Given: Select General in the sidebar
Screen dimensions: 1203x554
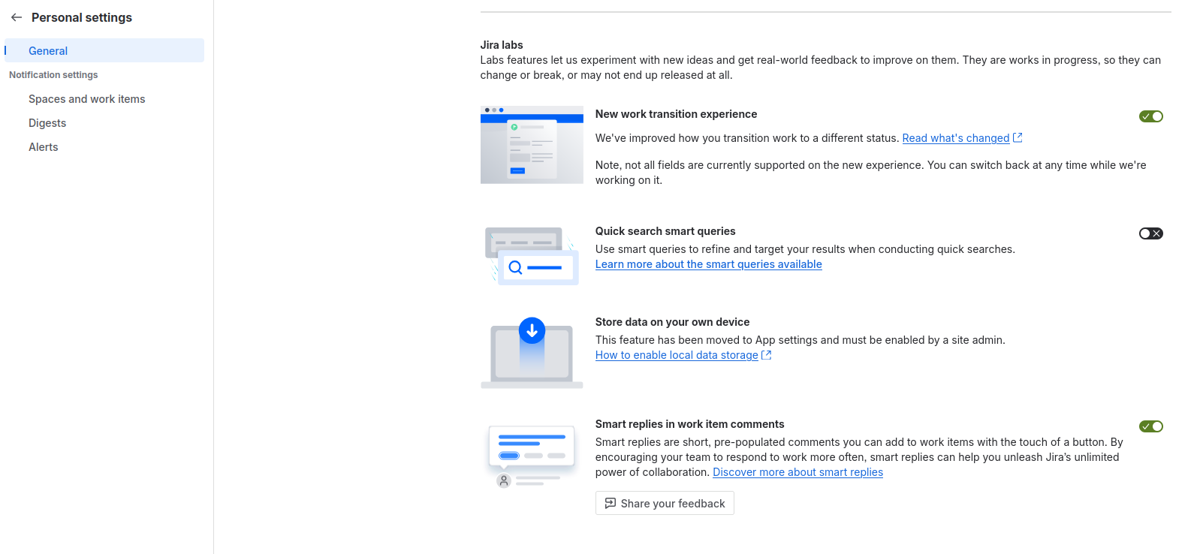Looking at the screenshot, I should click(47, 50).
